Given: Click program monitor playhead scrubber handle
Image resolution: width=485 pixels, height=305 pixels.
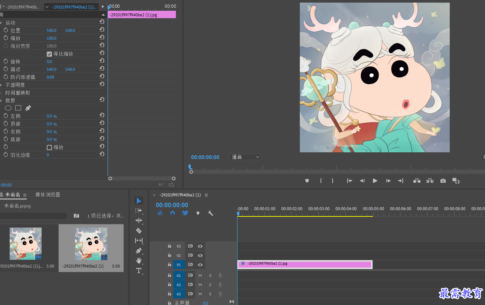Looking at the screenshot, I should pos(190,167).
